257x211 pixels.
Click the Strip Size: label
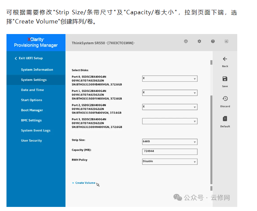[78, 140]
